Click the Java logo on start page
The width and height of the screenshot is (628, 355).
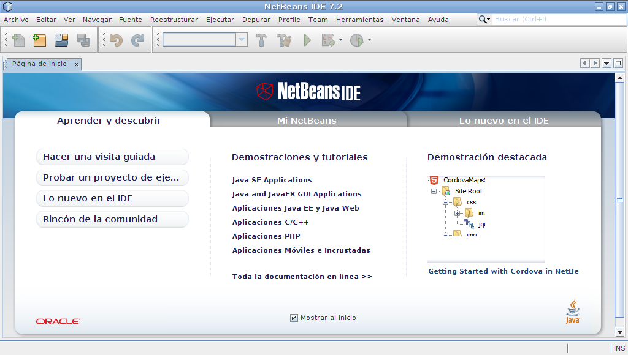click(x=573, y=311)
